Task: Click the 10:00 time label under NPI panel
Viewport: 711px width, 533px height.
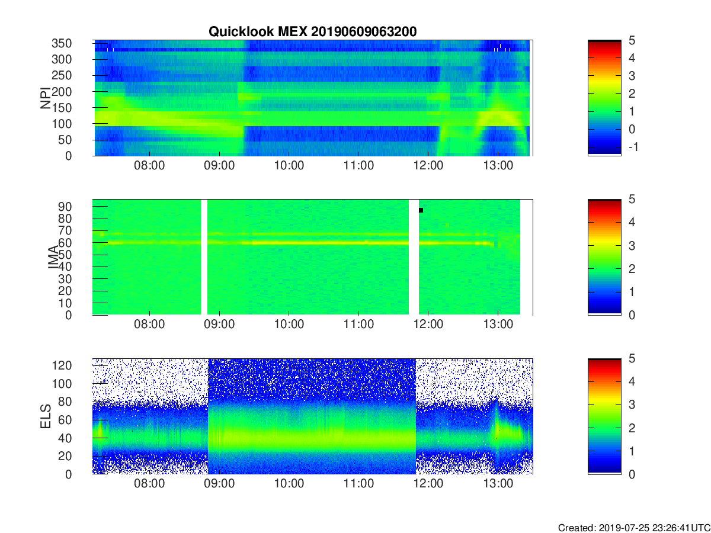Action: coord(289,166)
